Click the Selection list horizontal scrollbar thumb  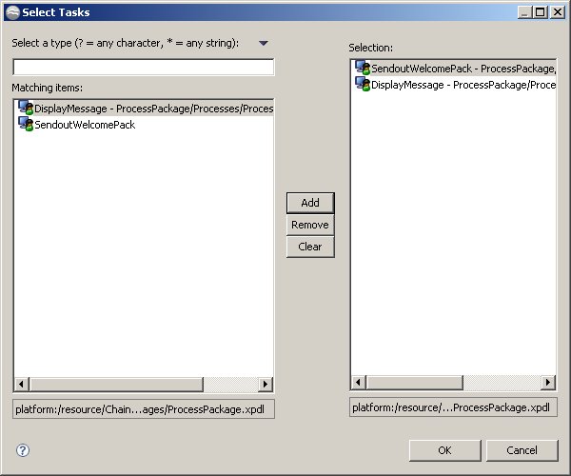click(x=415, y=382)
